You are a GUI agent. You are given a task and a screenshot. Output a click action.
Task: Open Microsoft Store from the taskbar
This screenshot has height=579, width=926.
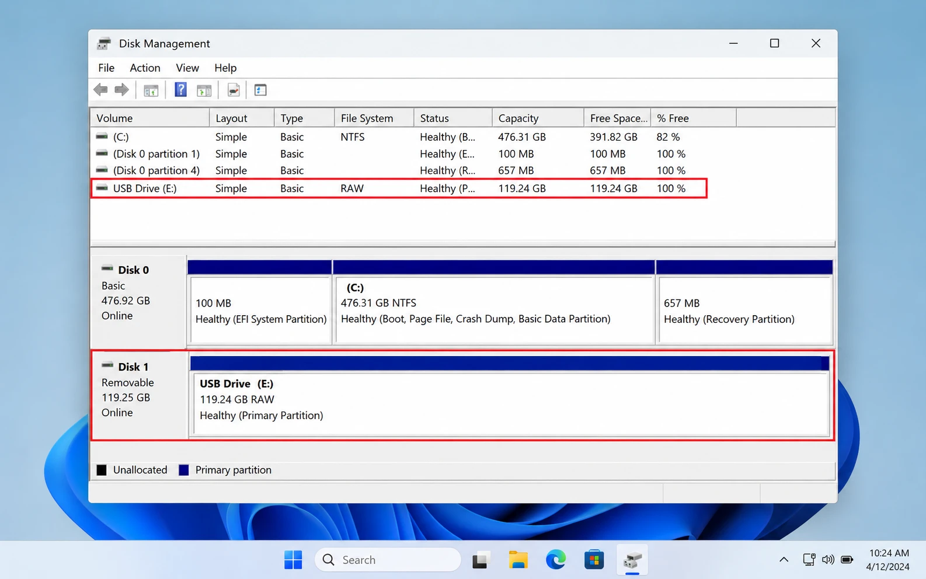pos(594,560)
